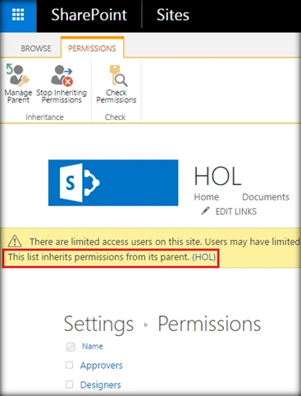Open the Sites link in header
Viewport: 301px width, 396px height.
click(x=173, y=15)
